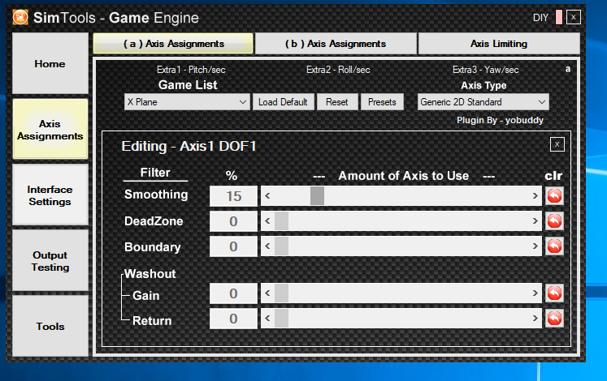Increase Smoothing with right arrow
Image resolution: width=607 pixels, height=381 pixels.
[535, 196]
